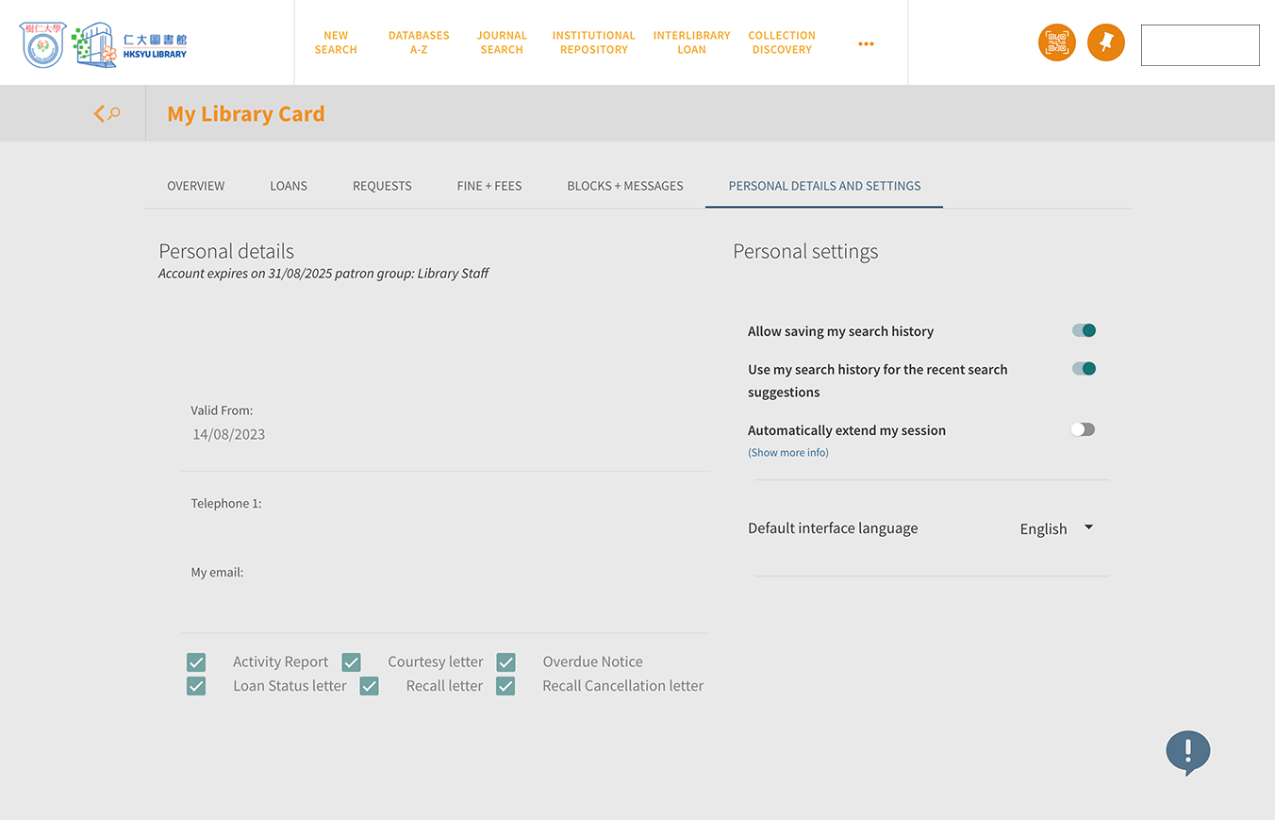Screen dimensions: 1275x820
Task: Open pinned favorites with the pin icon
Action: pos(1105,43)
